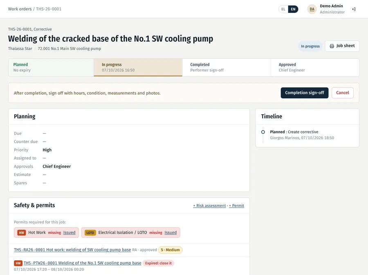Open THS-RA26-0001 Hot work risk assessment

pos(72,250)
